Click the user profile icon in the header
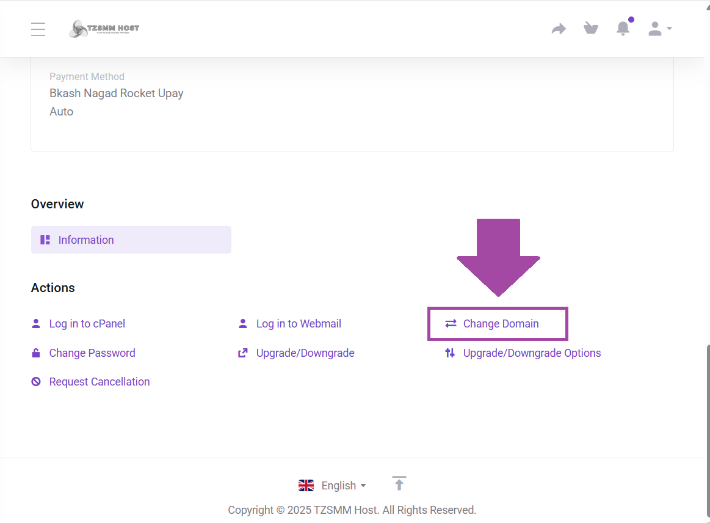 pyautogui.click(x=654, y=28)
